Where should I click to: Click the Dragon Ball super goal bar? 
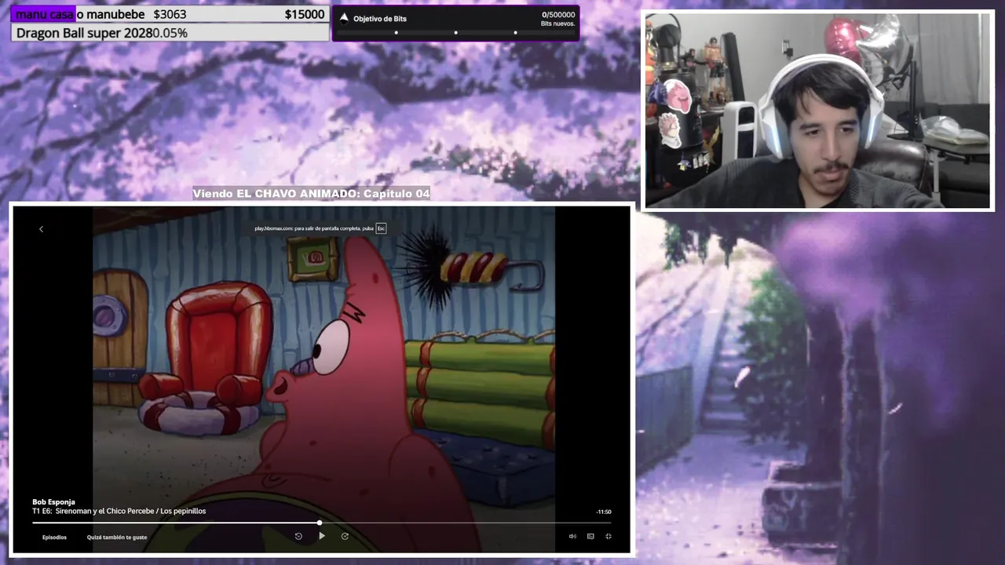(170, 33)
